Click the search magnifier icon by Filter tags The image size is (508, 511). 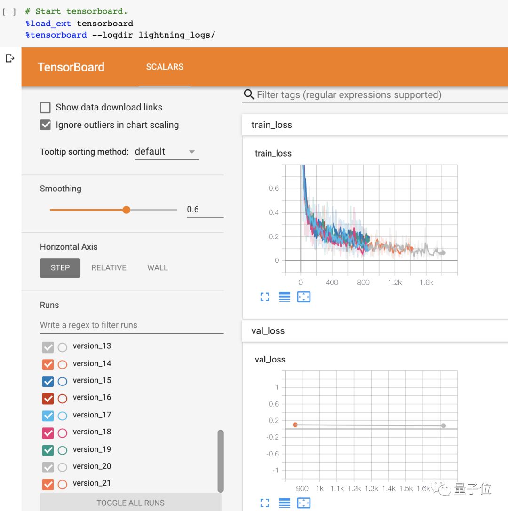pyautogui.click(x=249, y=94)
